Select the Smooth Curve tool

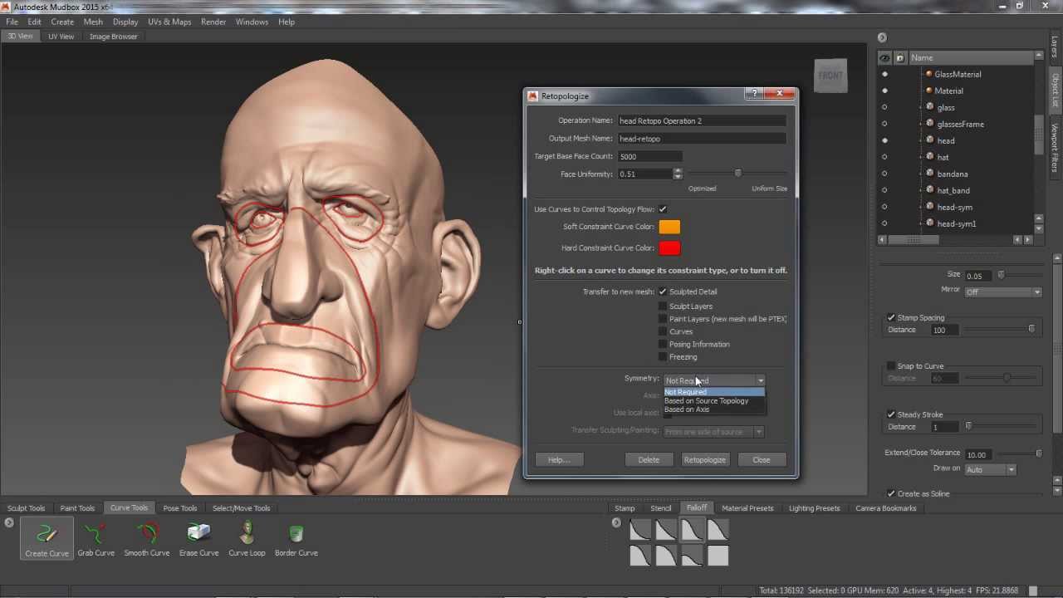coord(147,537)
